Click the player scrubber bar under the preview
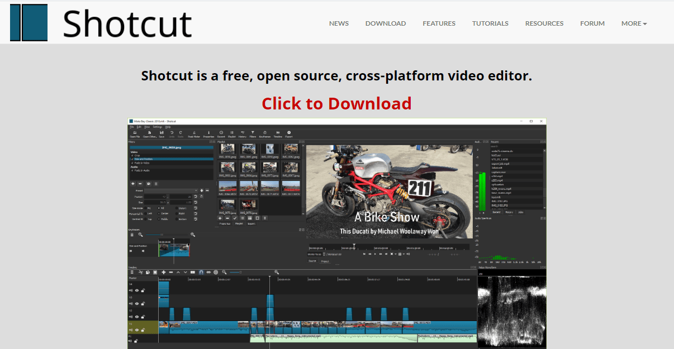The width and height of the screenshot is (674, 349). click(388, 247)
